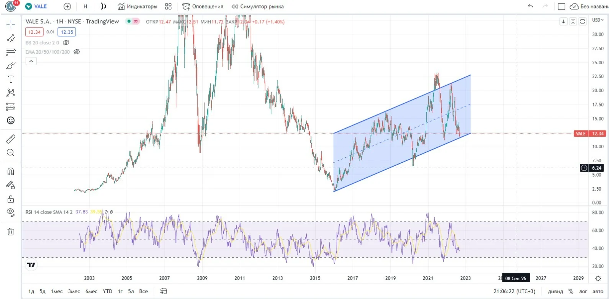
Task: Toggle auto scale 'авто'
Action: 598,291
